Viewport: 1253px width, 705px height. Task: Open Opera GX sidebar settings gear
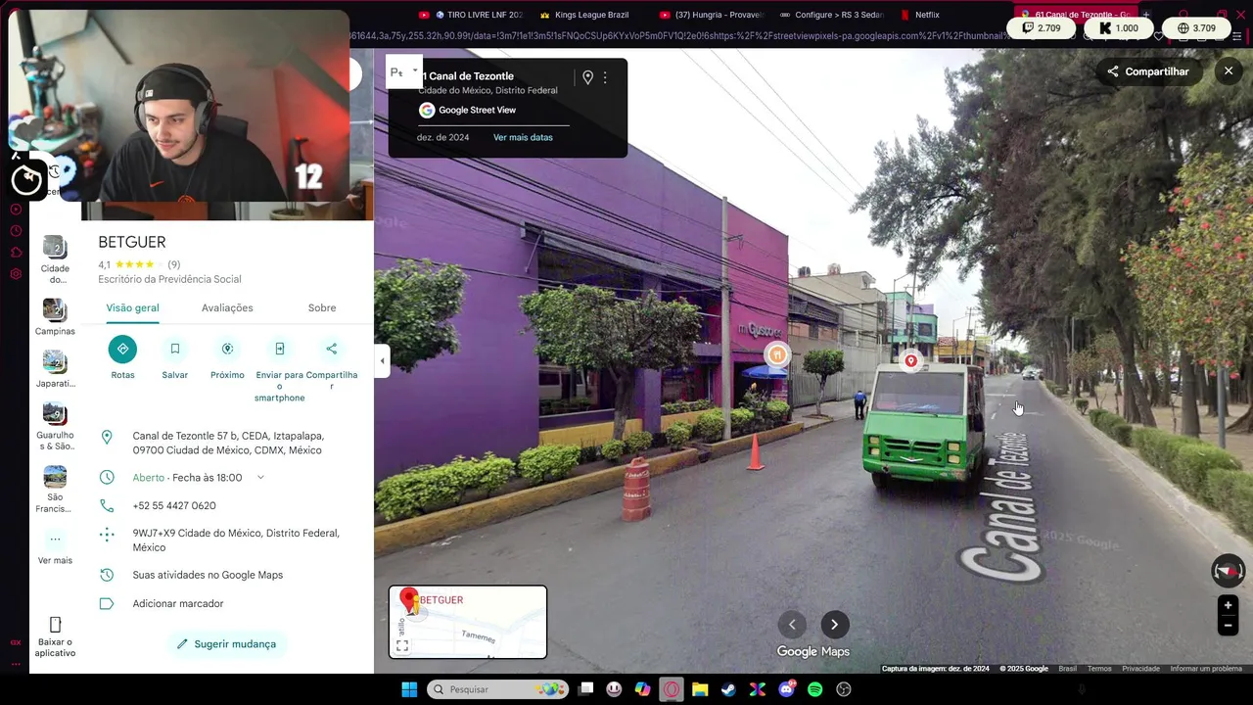(16, 274)
